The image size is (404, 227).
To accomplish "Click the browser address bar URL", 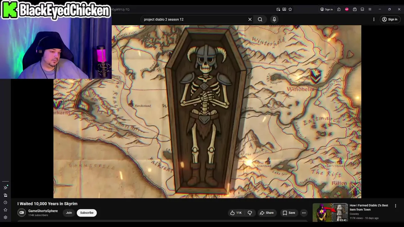I will click(120, 9).
